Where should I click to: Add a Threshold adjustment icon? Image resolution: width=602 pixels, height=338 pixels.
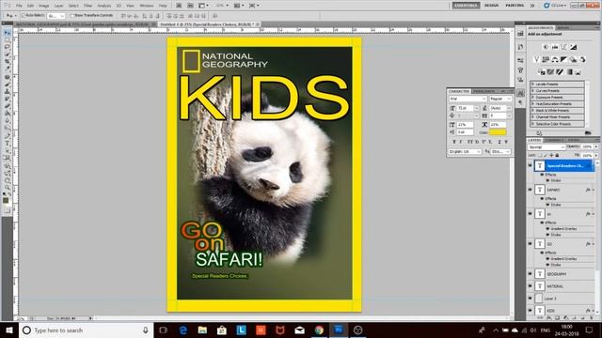[560, 71]
